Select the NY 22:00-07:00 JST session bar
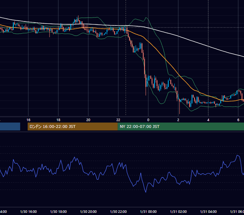Viewport: 244px width, 215px height. [x=180, y=126]
